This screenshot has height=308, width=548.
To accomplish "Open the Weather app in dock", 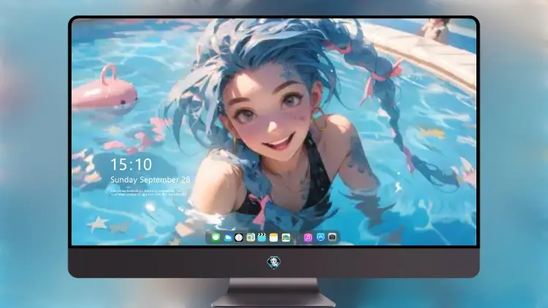I will [227, 237].
